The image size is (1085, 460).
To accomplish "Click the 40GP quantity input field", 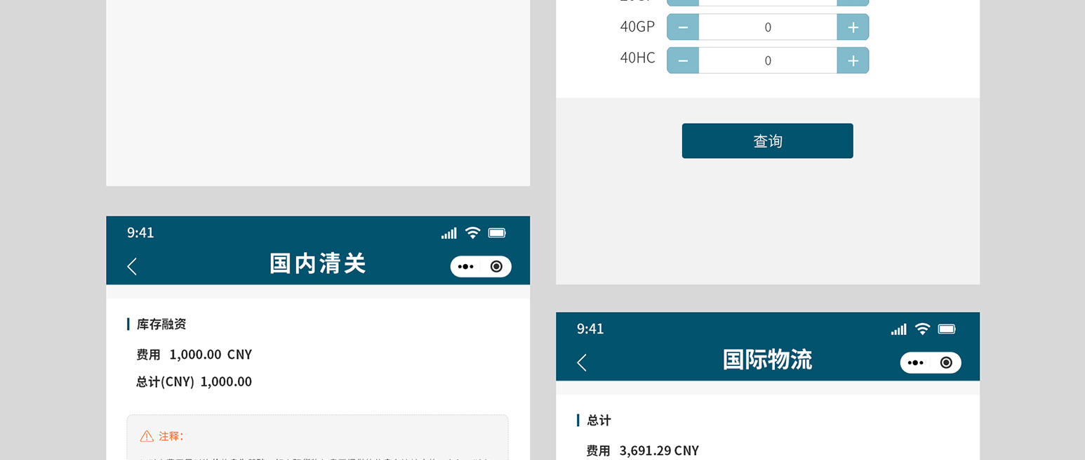I will click(768, 27).
